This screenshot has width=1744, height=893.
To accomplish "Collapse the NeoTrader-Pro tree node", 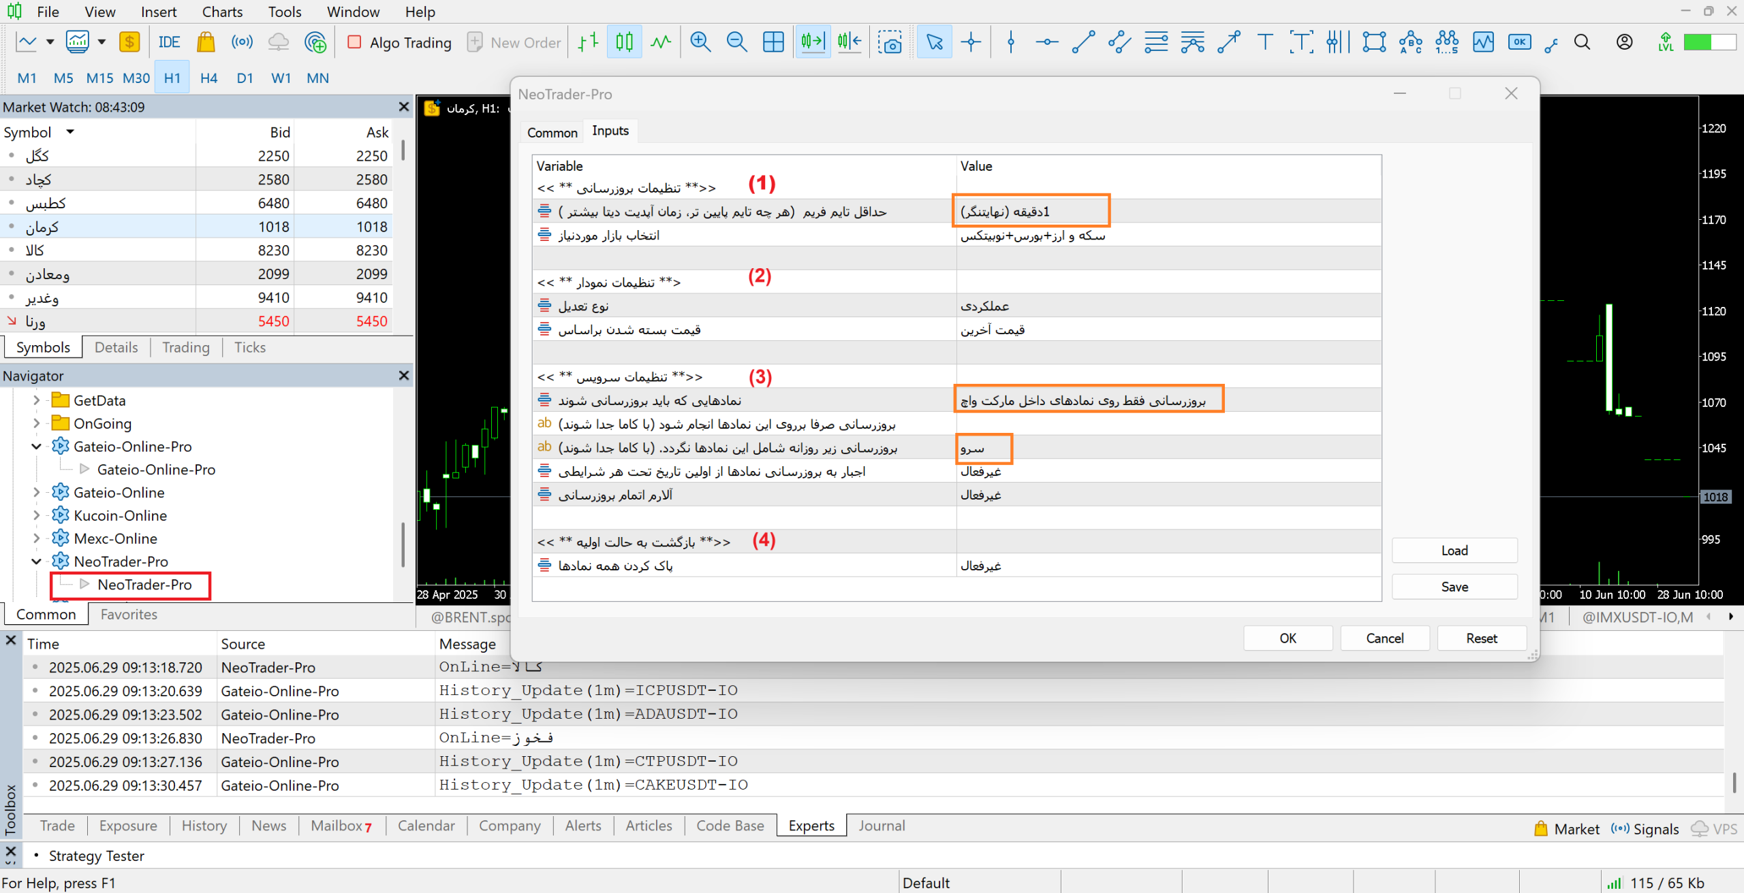I will 37,562.
